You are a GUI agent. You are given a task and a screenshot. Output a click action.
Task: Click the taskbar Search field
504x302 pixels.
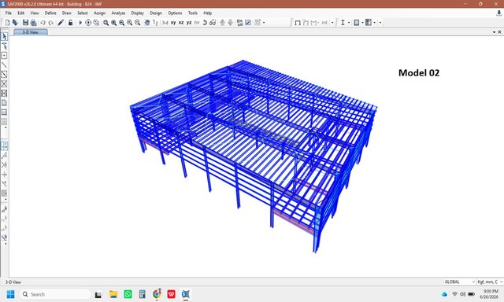pyautogui.click(x=55, y=294)
